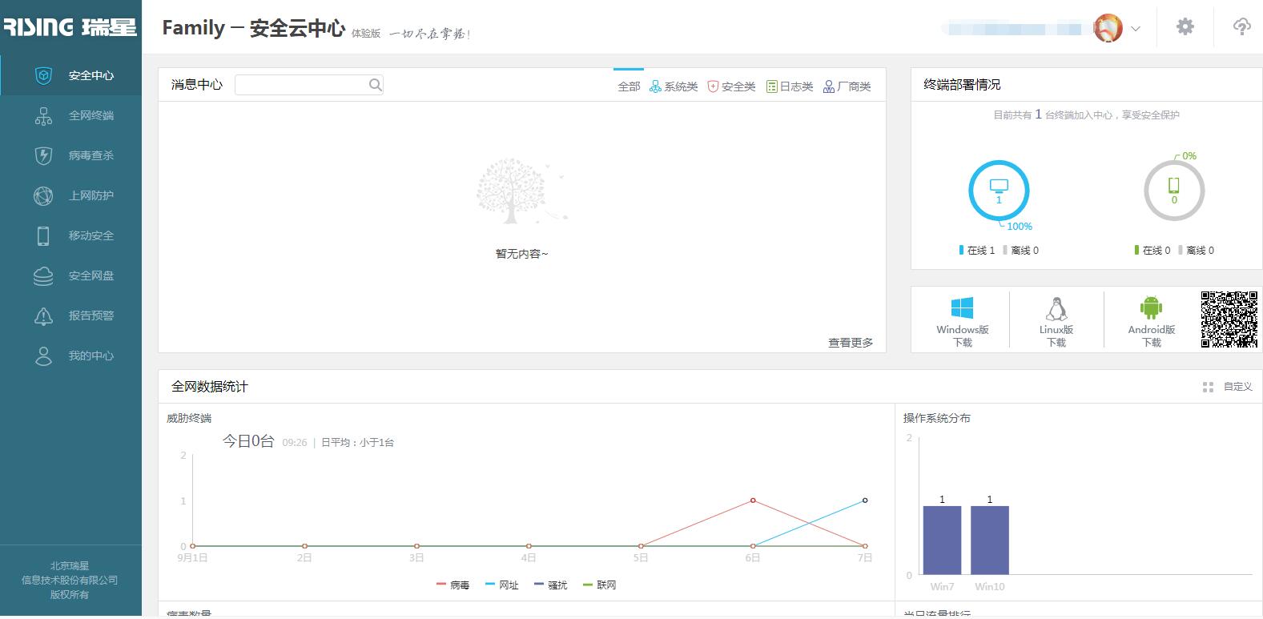This screenshot has height=619, width=1263.
Task: Click the Family — 安全云中心 title
Action: (x=254, y=28)
